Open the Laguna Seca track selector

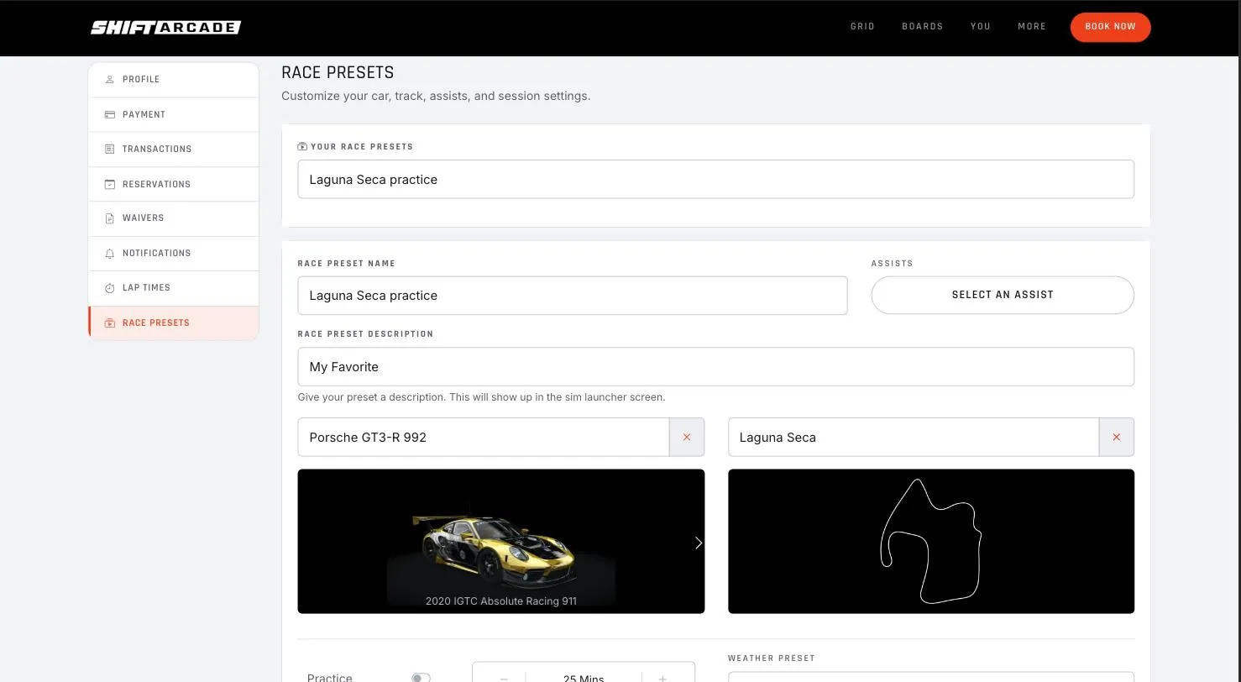pos(914,437)
